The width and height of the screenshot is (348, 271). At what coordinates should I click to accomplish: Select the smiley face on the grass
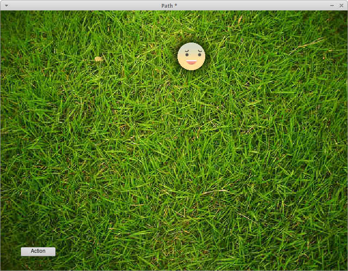pyautogui.click(x=191, y=56)
